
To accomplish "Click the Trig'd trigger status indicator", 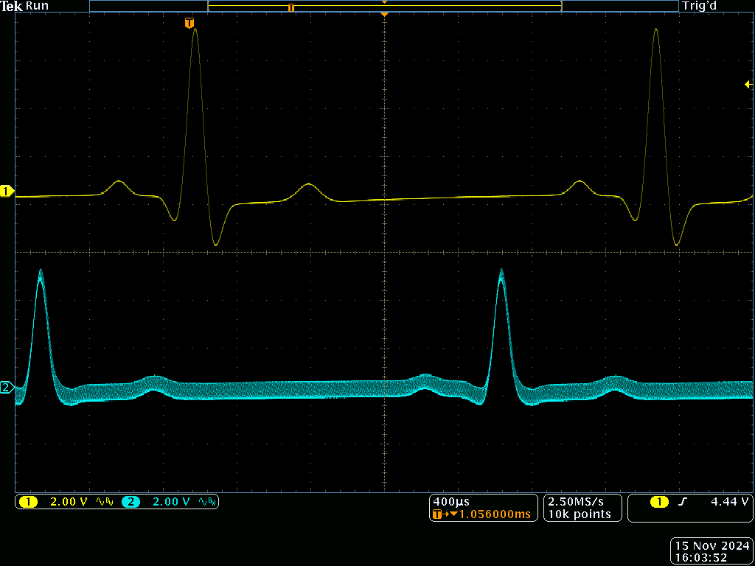I will 700,6.
